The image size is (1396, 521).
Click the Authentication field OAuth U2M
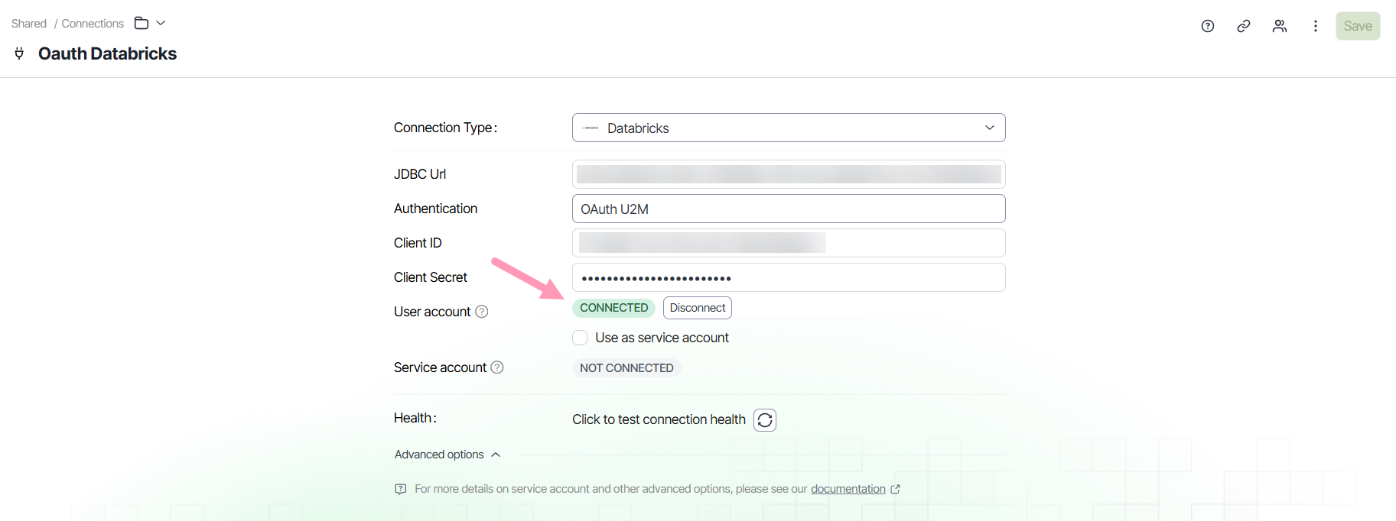pos(789,209)
